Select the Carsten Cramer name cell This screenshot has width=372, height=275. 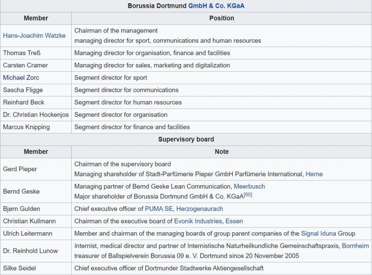(x=25, y=65)
